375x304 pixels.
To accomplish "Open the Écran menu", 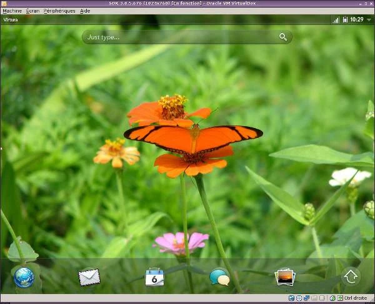I will coord(32,11).
